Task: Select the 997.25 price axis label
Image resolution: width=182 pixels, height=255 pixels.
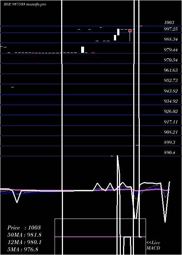Action: tap(171, 29)
